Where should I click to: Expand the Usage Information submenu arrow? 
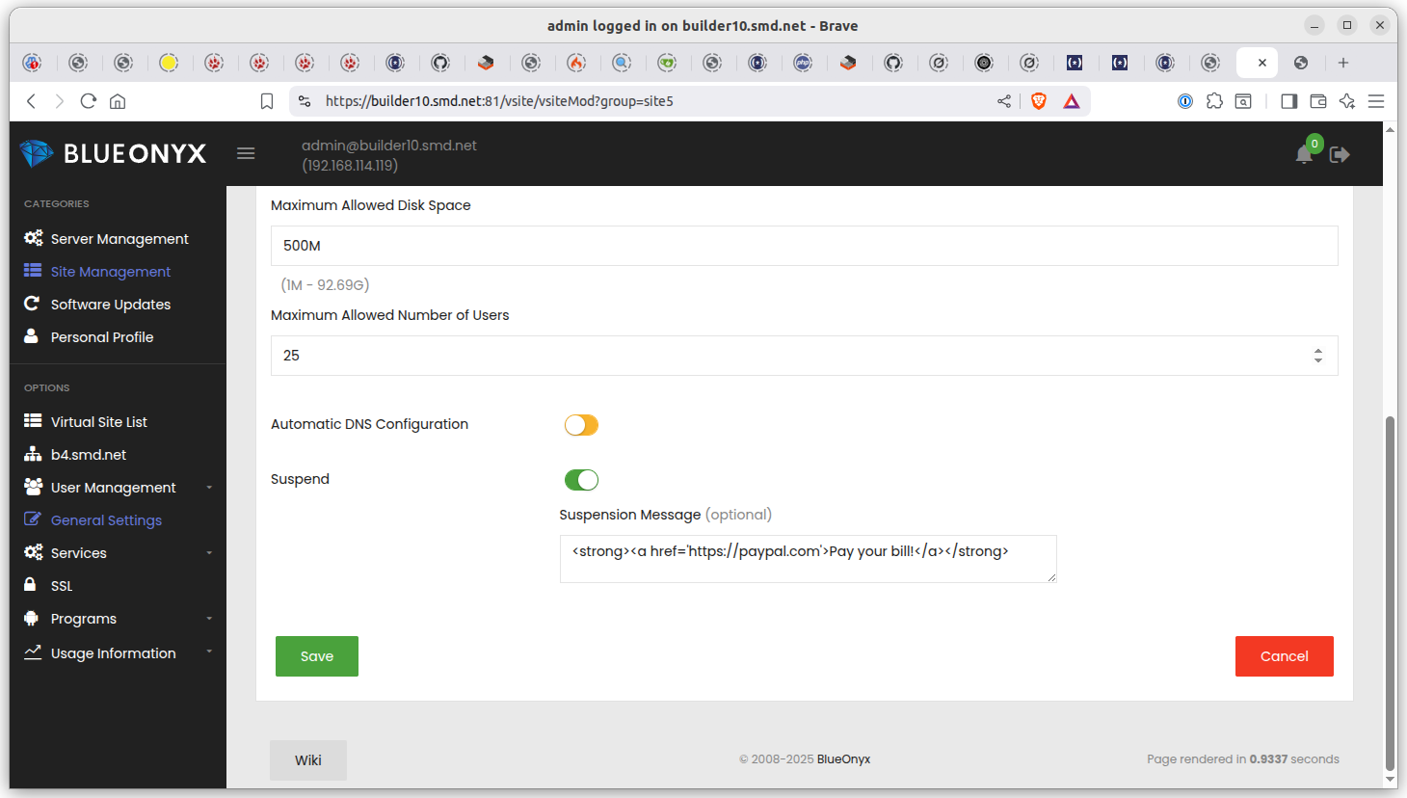(x=209, y=652)
